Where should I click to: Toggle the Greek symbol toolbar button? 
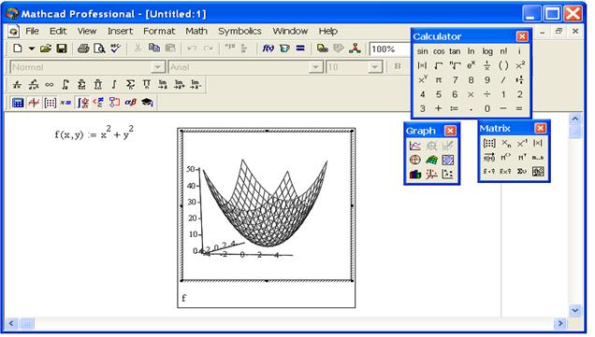[x=131, y=103]
